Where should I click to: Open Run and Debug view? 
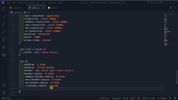coord(4,32)
